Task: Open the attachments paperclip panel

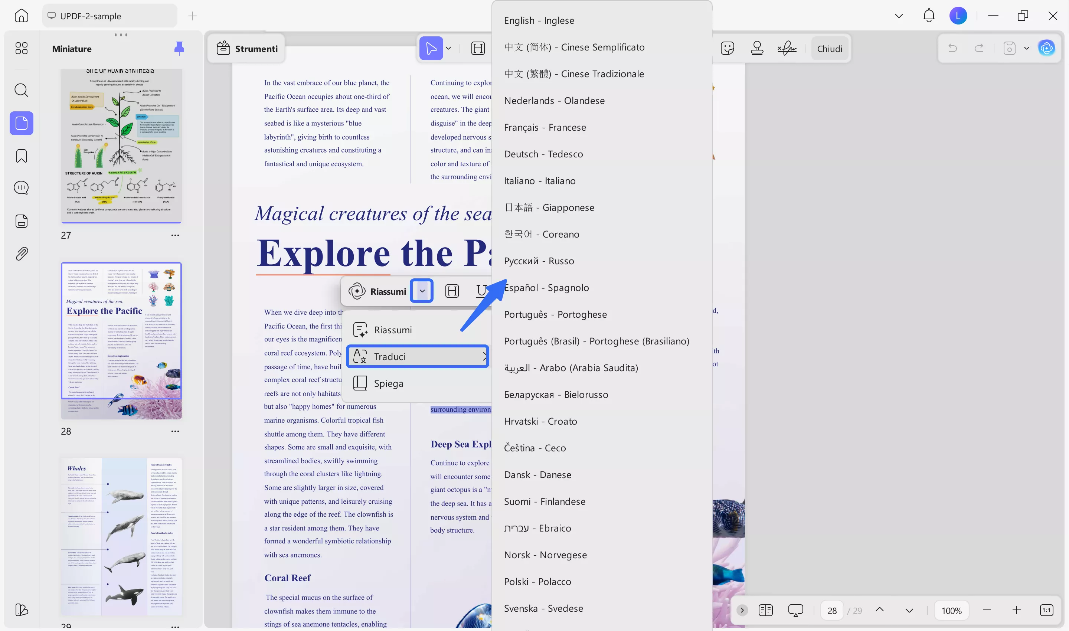Action: [21, 254]
